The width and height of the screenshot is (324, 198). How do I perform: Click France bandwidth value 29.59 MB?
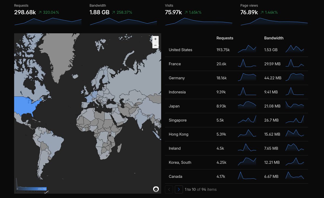tap(272, 64)
